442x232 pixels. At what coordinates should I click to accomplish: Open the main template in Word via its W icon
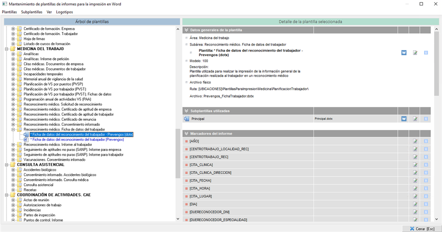(404, 53)
